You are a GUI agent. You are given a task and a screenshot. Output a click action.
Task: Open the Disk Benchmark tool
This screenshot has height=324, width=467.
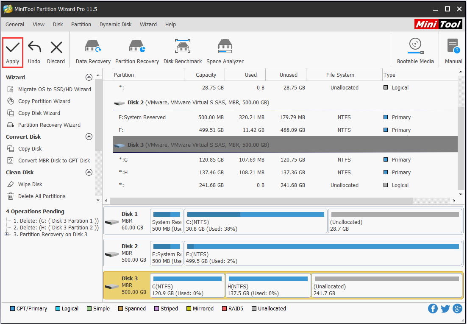tap(183, 52)
